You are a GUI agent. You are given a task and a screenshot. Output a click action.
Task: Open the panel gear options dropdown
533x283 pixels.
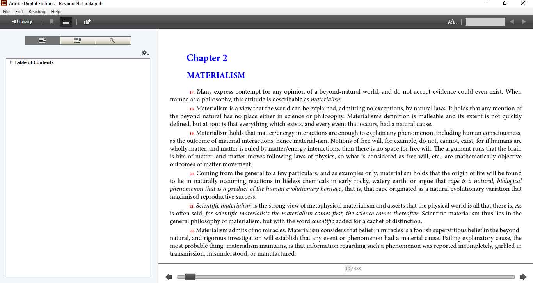(x=145, y=53)
